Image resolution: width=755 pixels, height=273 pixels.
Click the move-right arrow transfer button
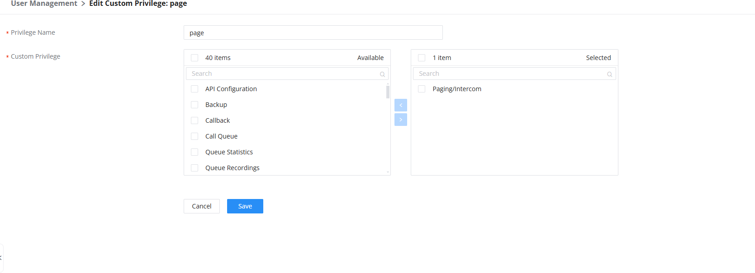(400, 120)
